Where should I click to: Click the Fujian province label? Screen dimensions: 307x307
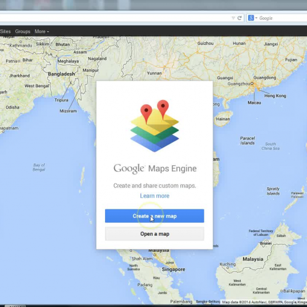[x=291, y=60]
